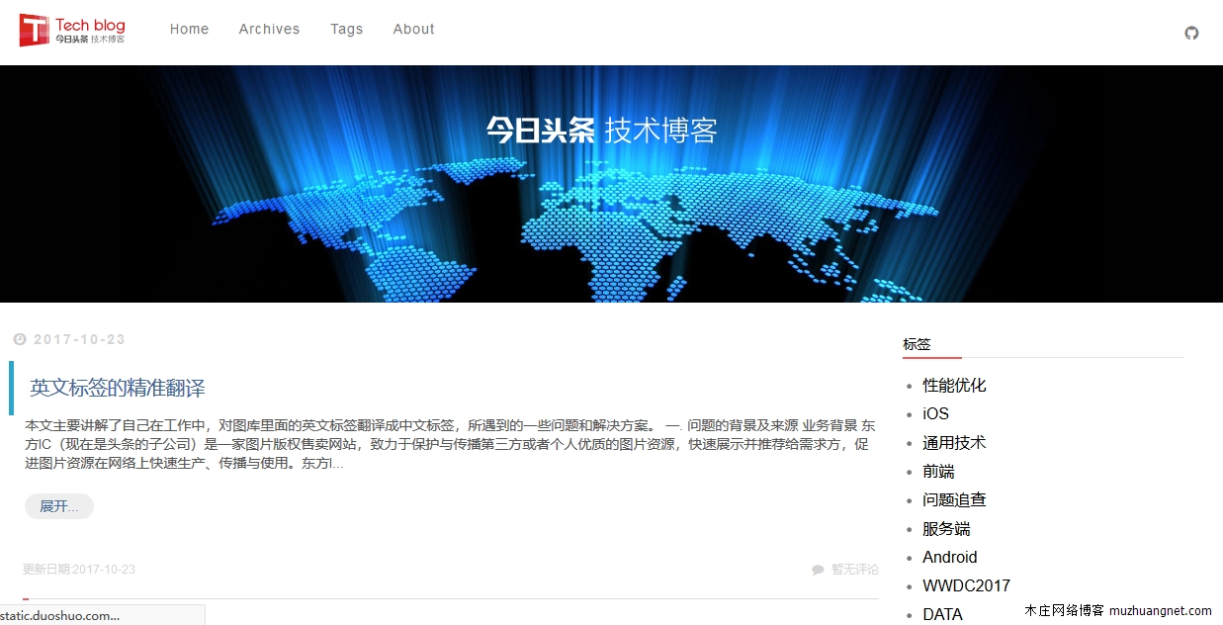Open the Archives page
Screen dimensions: 1223x625
click(269, 29)
